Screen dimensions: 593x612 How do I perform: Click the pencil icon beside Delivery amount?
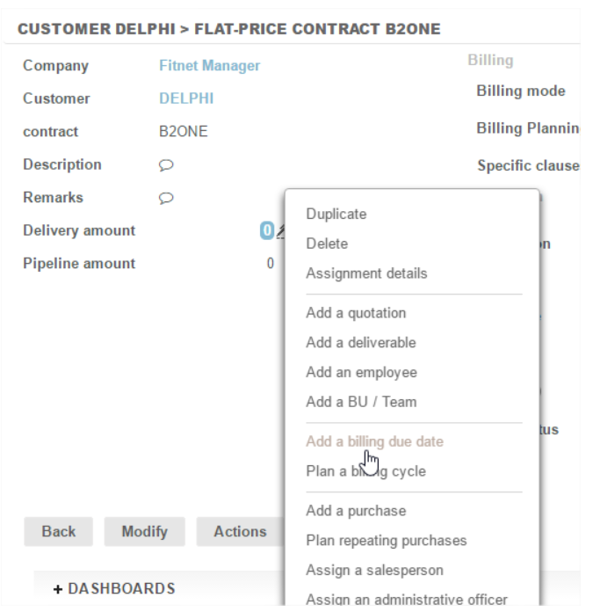pos(280,231)
